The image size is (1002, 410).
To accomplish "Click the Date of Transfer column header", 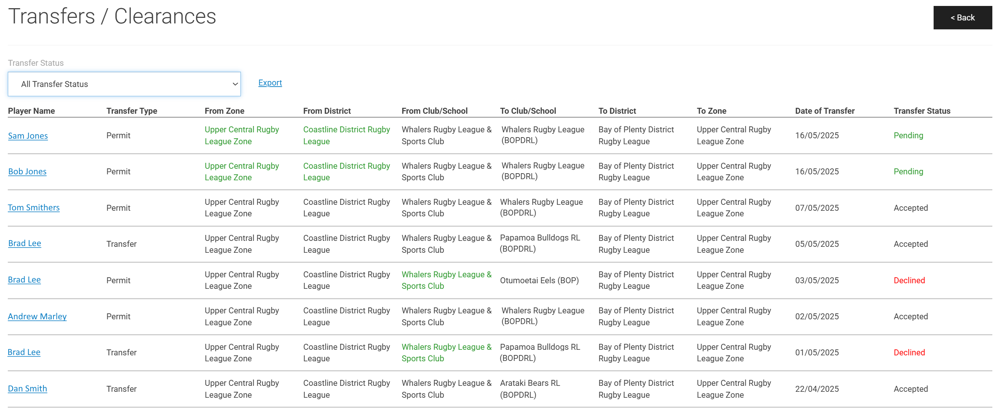I will coord(825,111).
